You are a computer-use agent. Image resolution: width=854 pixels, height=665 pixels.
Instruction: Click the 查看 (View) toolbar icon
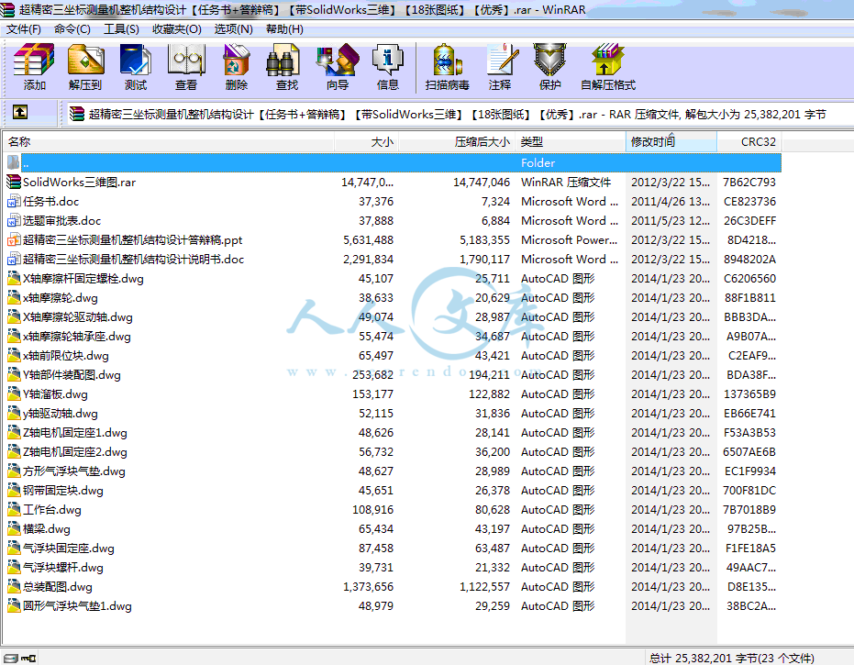click(x=186, y=60)
